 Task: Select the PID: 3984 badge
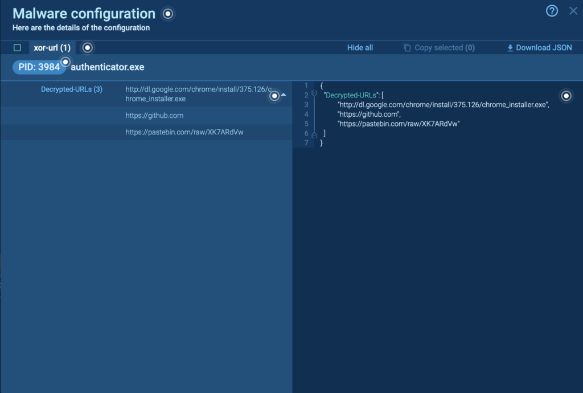tap(36, 67)
